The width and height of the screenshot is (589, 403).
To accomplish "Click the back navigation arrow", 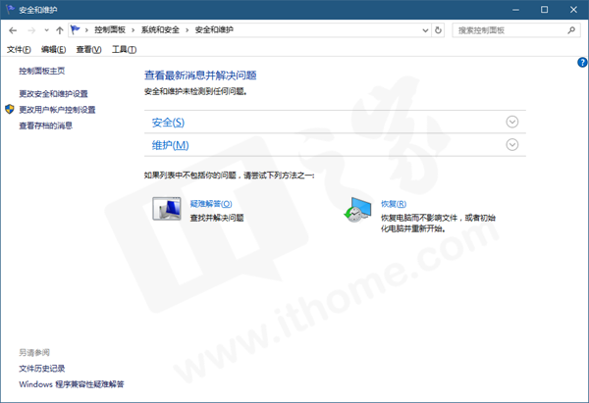I will [x=12, y=30].
